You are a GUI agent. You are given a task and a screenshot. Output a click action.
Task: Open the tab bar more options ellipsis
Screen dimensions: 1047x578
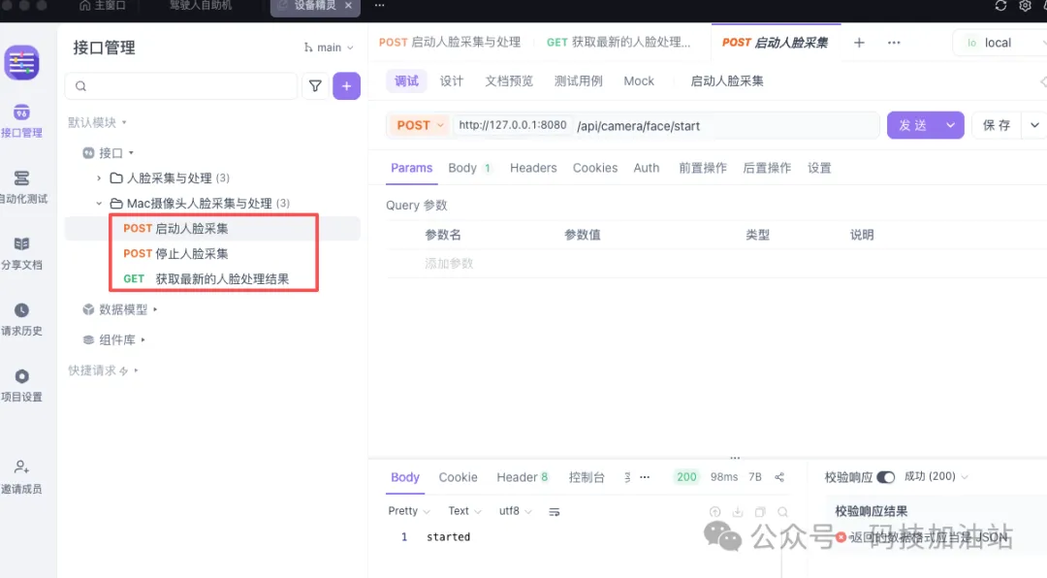click(x=894, y=43)
